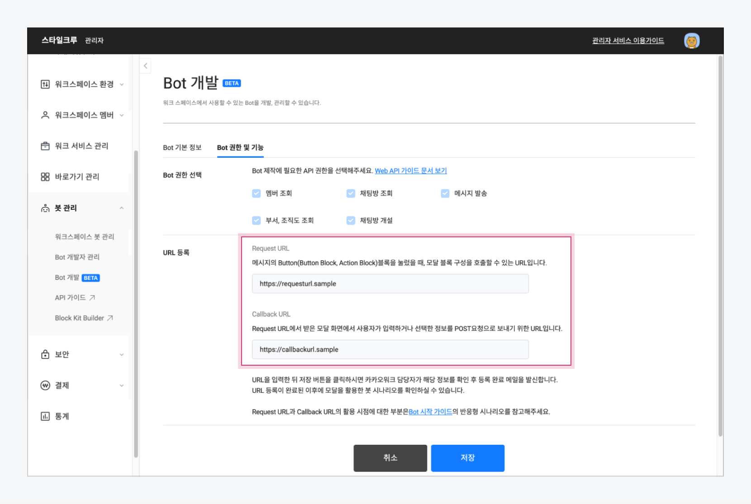Click the 스타일크루 logo text
751x504 pixels.
click(59, 40)
